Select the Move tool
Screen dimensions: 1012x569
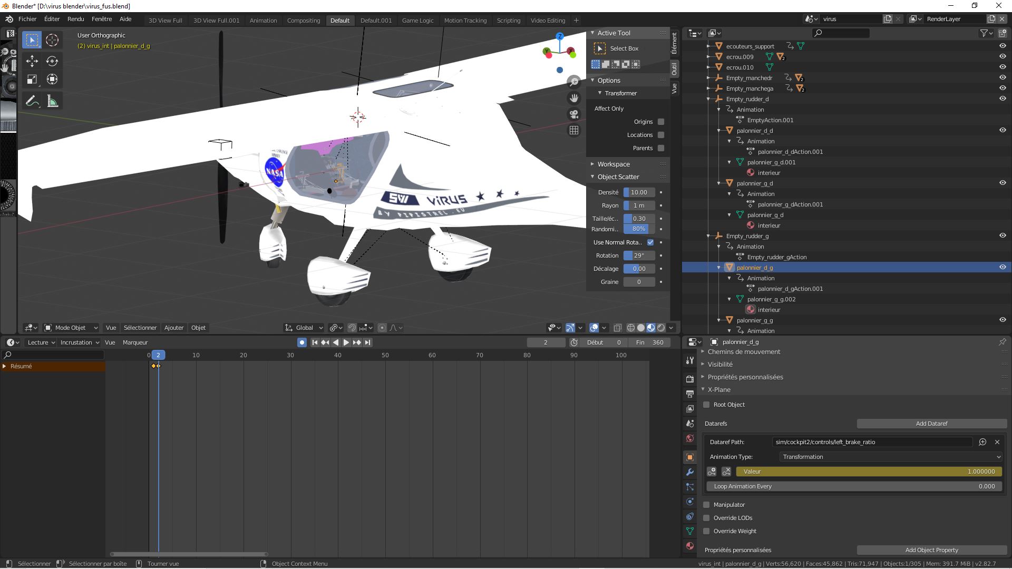(32, 61)
